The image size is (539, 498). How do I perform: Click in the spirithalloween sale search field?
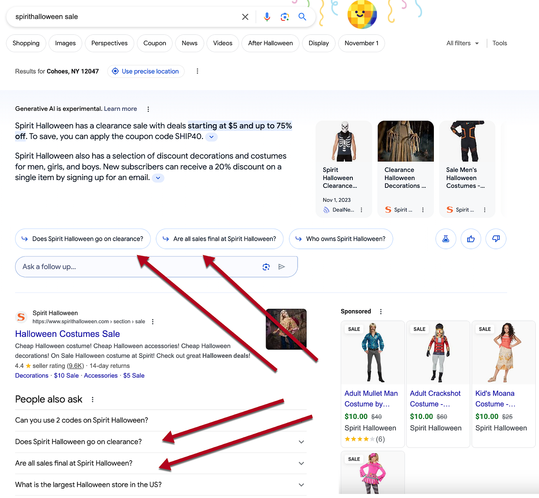tap(126, 17)
